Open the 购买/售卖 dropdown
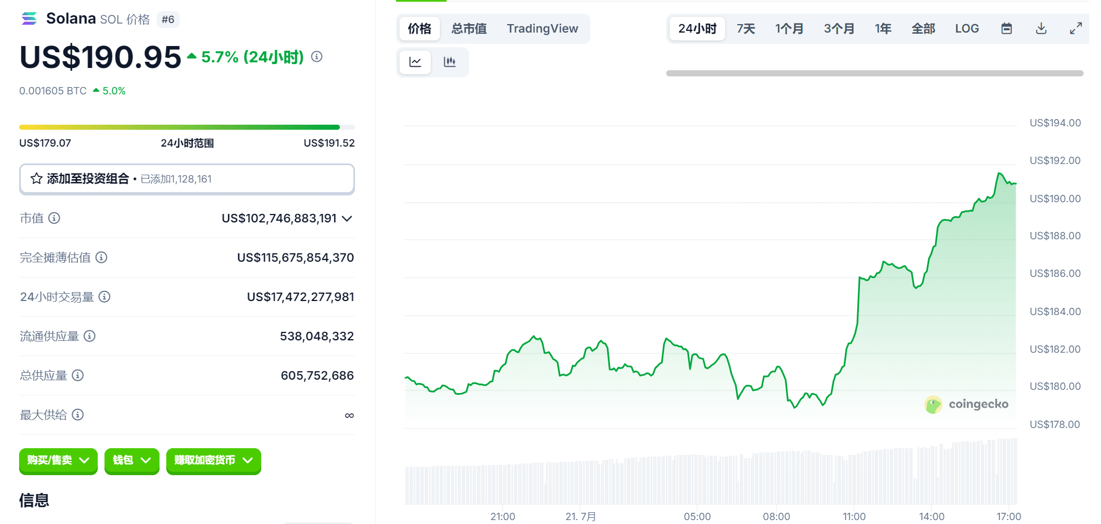Viewport: 1101px width, 524px height. tap(58, 461)
